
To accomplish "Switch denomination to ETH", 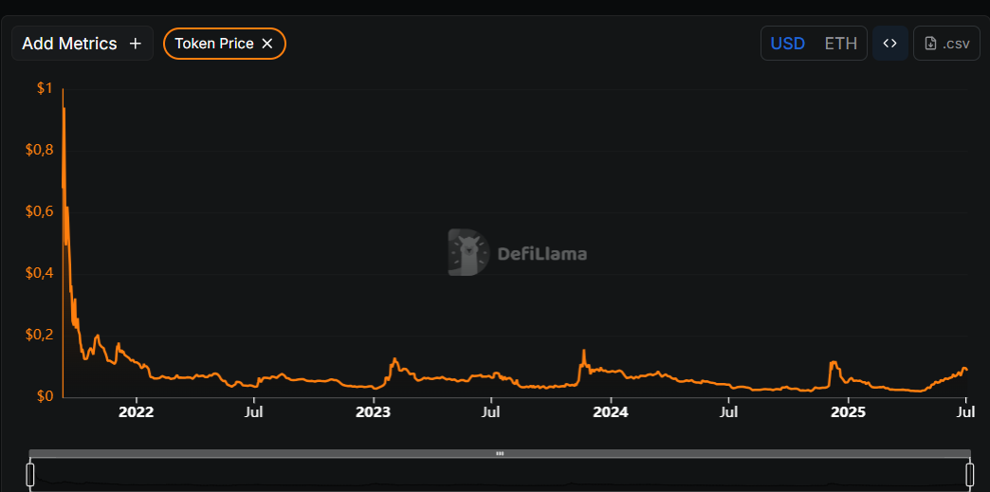I will coord(841,44).
